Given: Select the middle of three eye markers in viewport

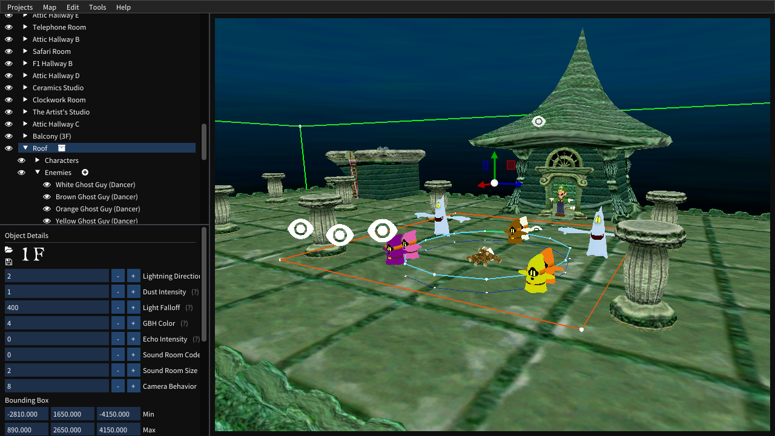Looking at the screenshot, I should 339,234.
